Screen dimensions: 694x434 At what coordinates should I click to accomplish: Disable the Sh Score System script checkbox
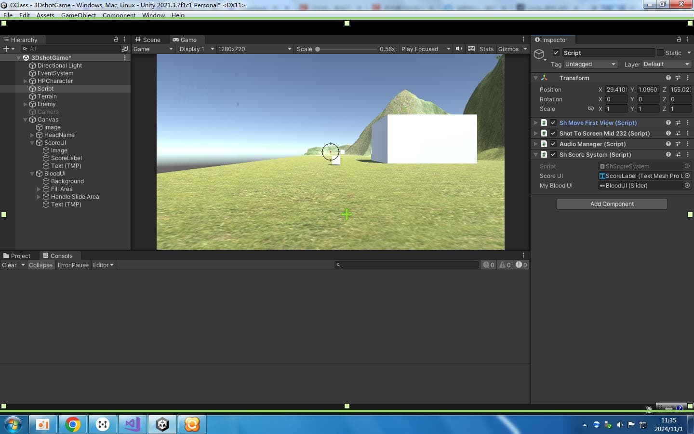tap(553, 154)
